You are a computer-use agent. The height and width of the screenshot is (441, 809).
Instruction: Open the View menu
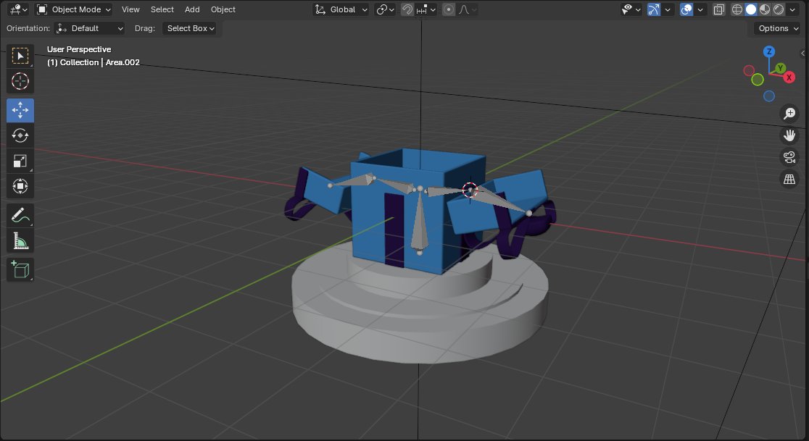click(130, 9)
